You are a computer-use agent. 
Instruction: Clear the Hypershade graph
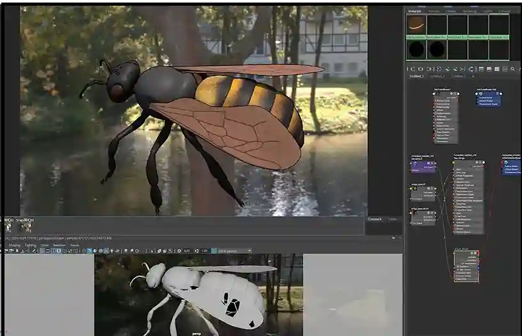(x=439, y=69)
